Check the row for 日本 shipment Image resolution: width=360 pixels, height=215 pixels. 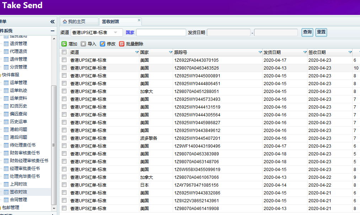[64, 185]
